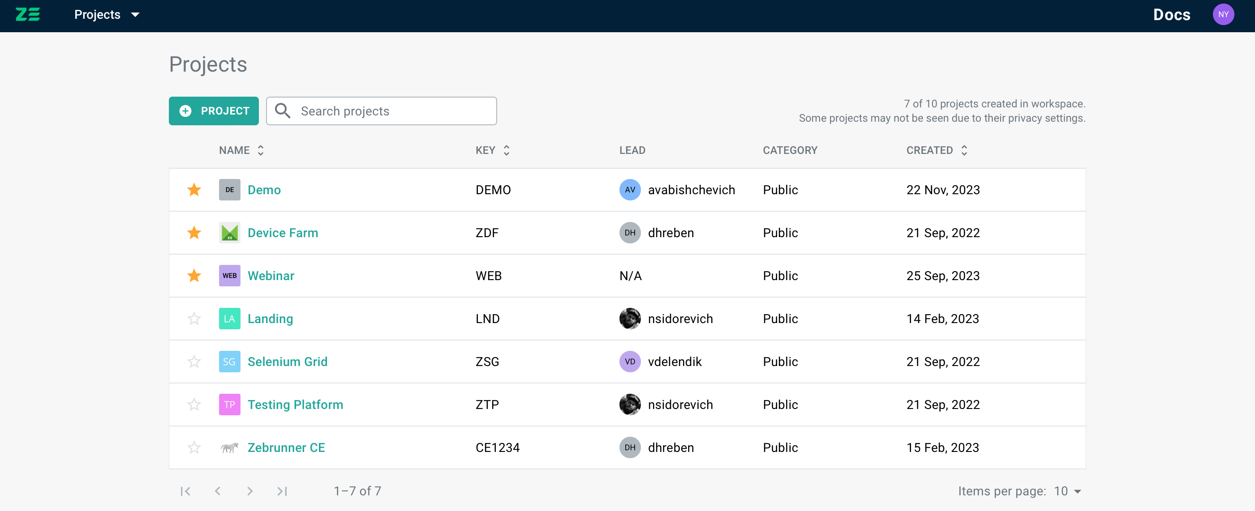Open the Testing Platform project
Viewport: 1255px width, 511px height.
click(295, 405)
